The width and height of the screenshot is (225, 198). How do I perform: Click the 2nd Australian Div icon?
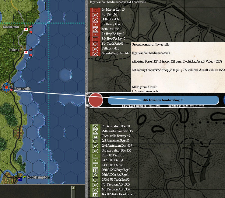95,146
